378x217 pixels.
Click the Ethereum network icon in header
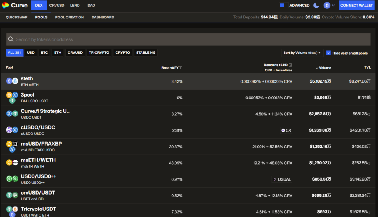(x=327, y=5)
